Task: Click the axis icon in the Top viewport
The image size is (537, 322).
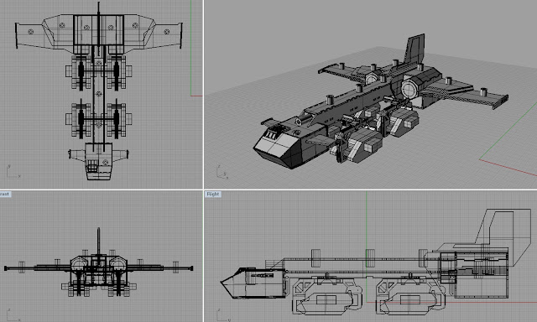Action: click(x=13, y=172)
